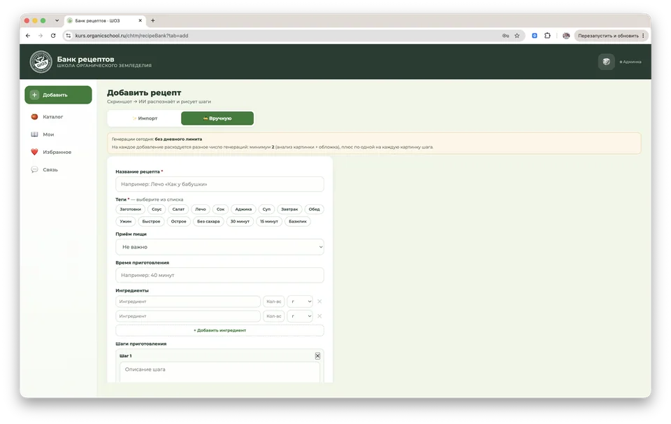Image resolution: width=671 pixels, height=424 pixels.
Task: Reload the page in the browser
Action: coord(53,36)
